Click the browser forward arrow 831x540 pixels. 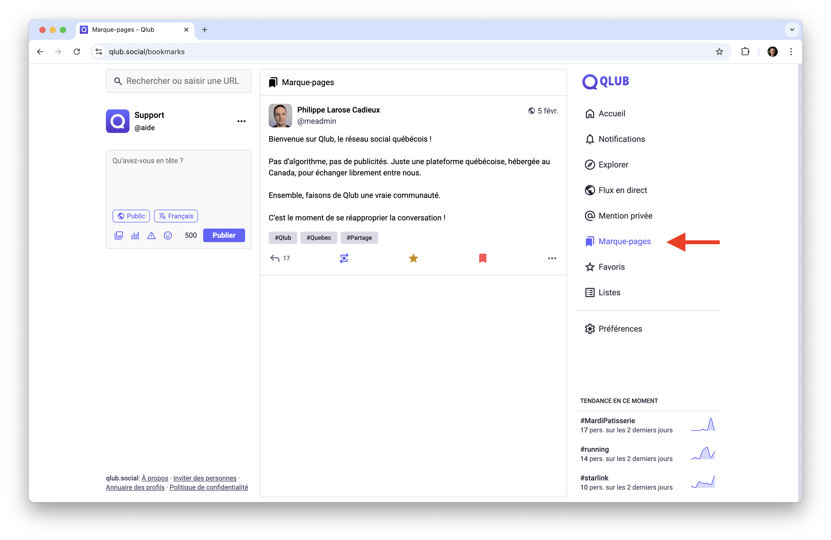58,52
